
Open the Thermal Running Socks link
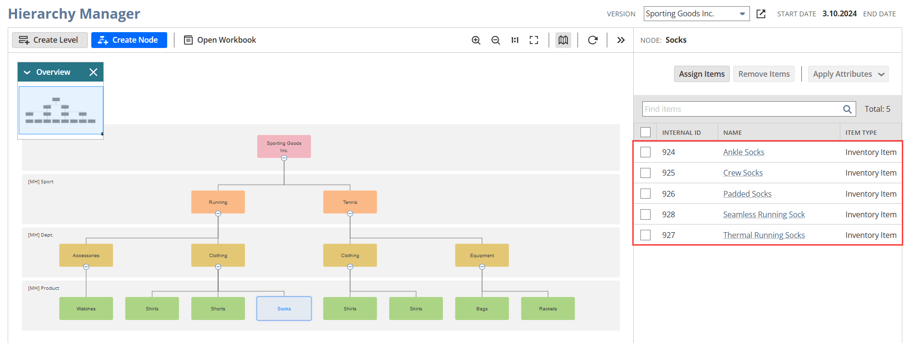tap(763, 235)
